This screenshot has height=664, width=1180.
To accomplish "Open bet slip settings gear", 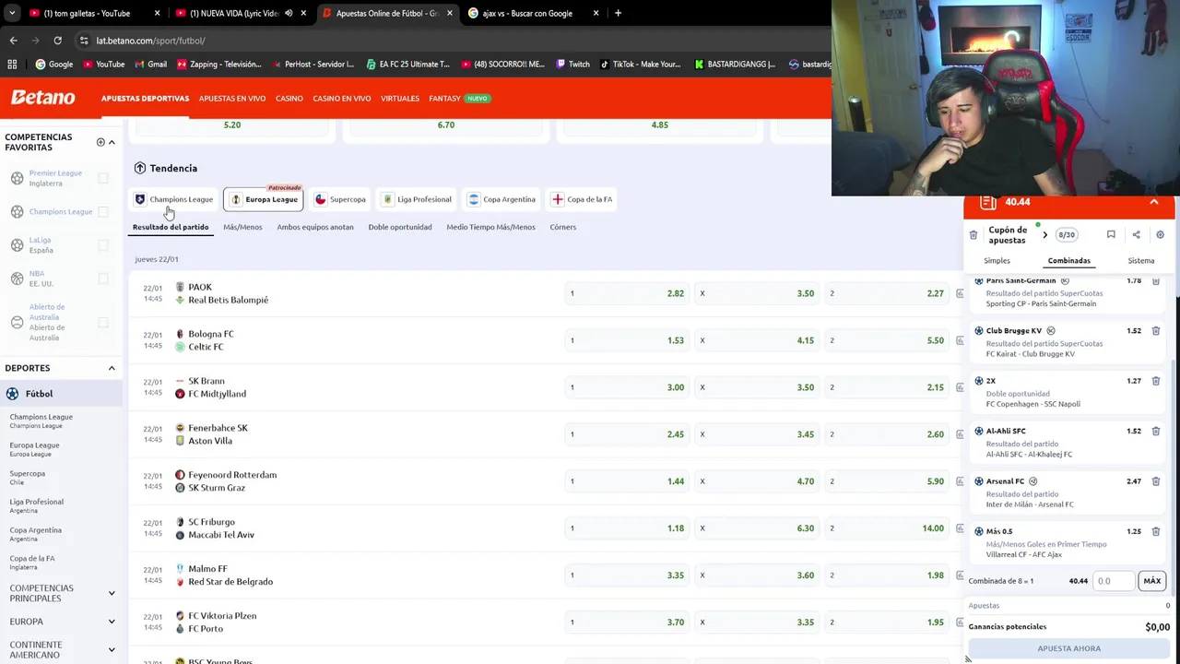I will [1160, 235].
